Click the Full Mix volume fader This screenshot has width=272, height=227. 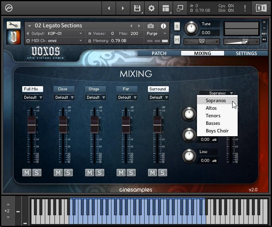(31, 125)
